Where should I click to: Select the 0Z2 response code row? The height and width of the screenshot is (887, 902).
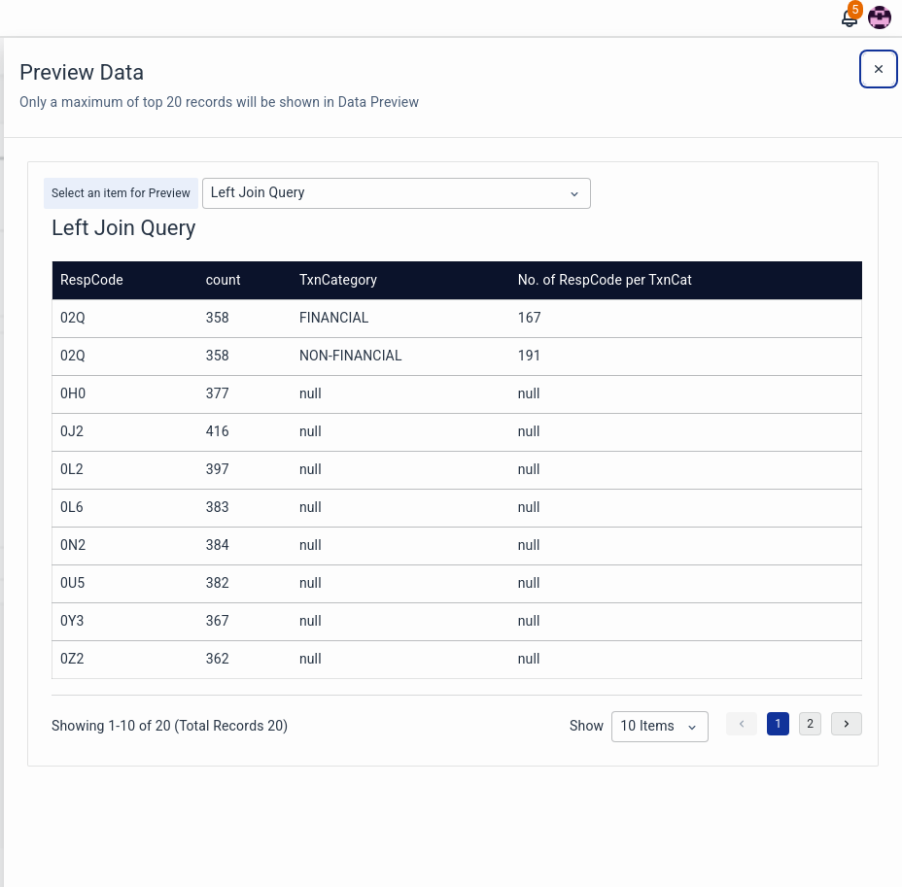(72, 659)
